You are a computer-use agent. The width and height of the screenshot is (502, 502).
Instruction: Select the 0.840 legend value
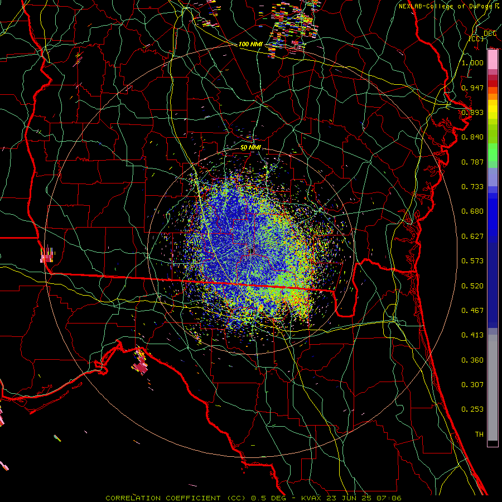(x=472, y=137)
